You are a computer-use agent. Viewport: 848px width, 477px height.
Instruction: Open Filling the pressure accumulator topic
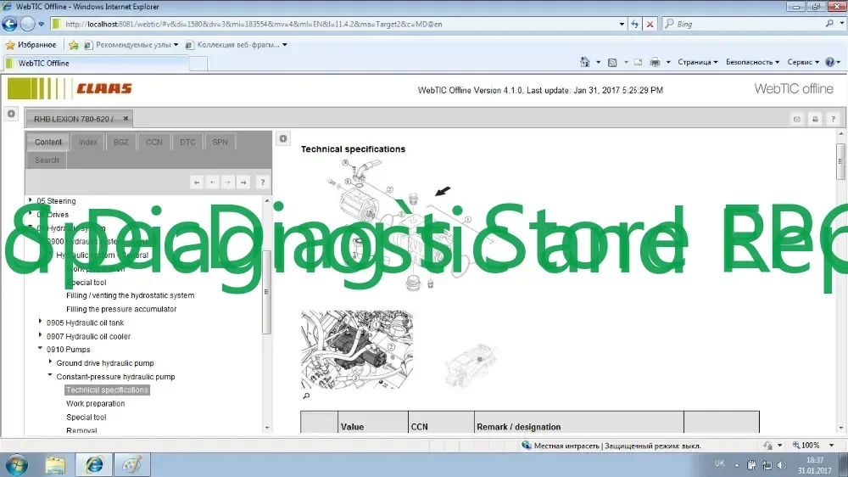(121, 309)
